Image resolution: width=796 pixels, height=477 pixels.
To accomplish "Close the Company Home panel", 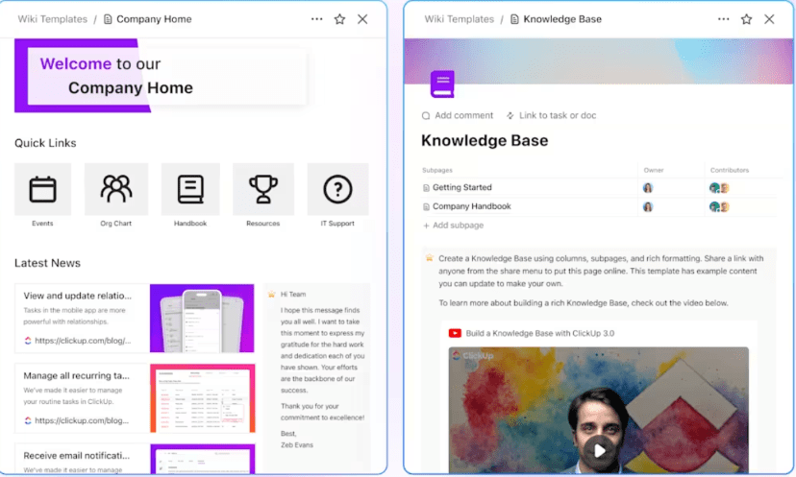I will (362, 19).
